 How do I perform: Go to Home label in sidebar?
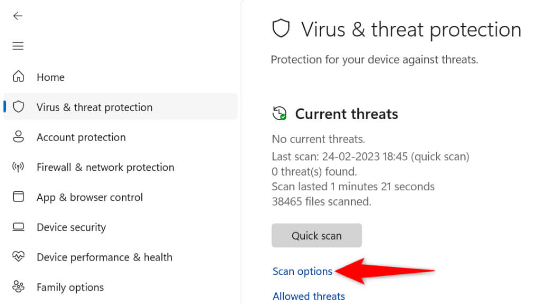click(50, 77)
